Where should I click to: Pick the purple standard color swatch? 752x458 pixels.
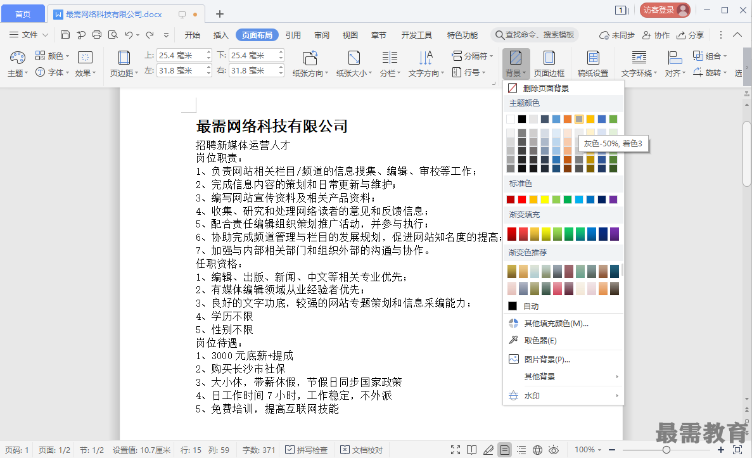point(613,200)
